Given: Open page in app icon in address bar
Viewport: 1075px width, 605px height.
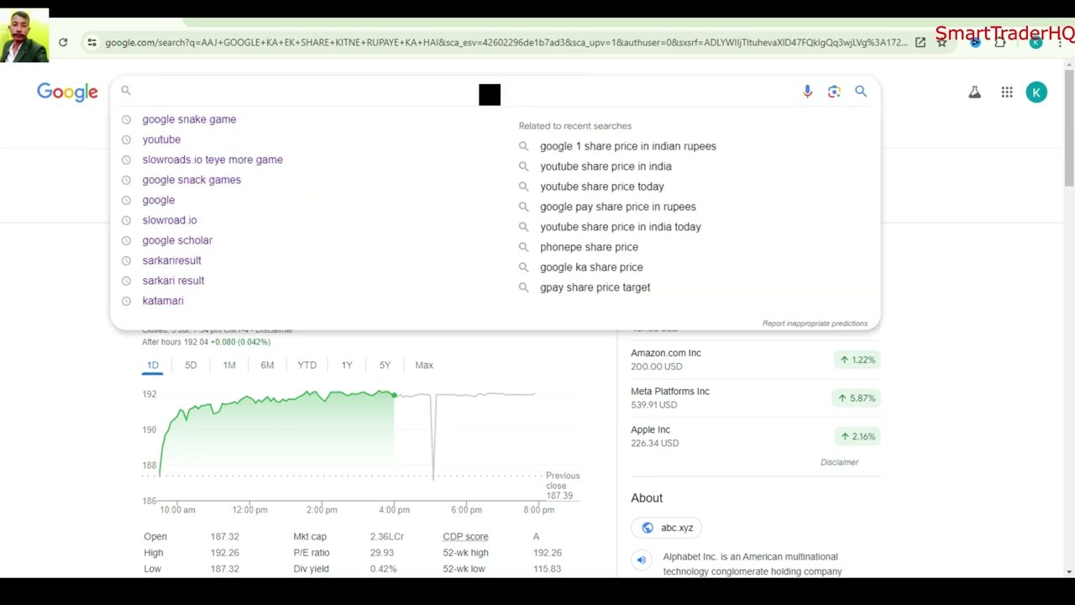Looking at the screenshot, I should tap(920, 42).
